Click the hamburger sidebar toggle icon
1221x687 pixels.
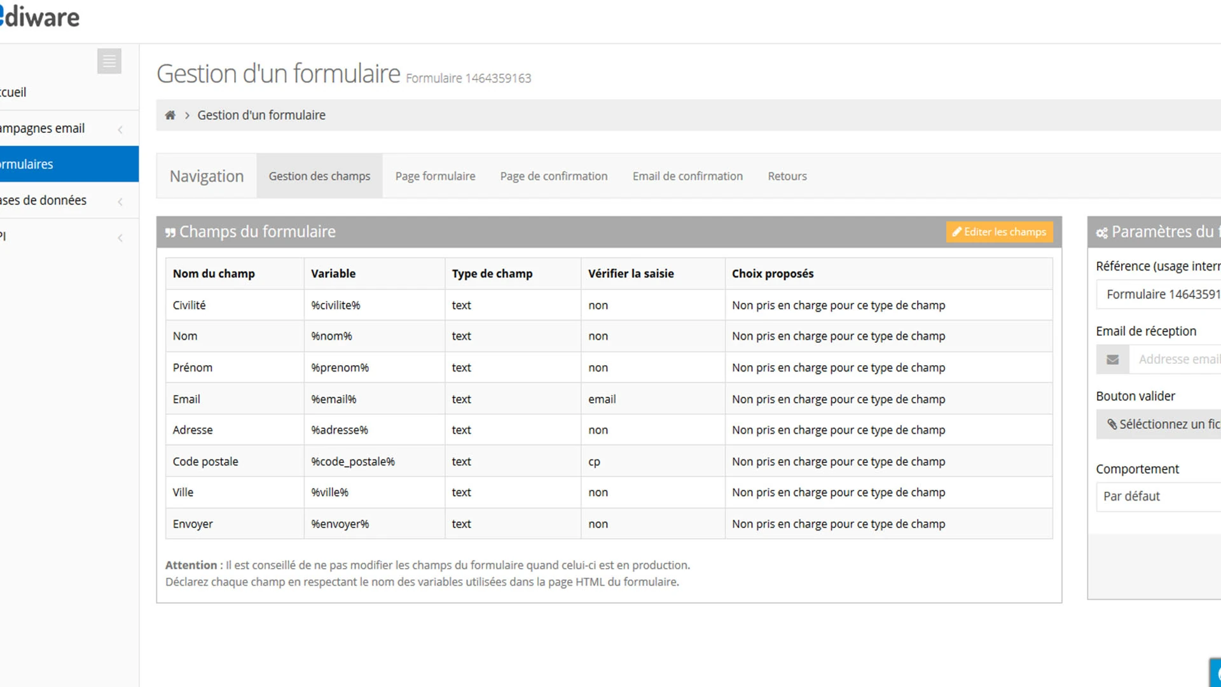click(x=109, y=62)
